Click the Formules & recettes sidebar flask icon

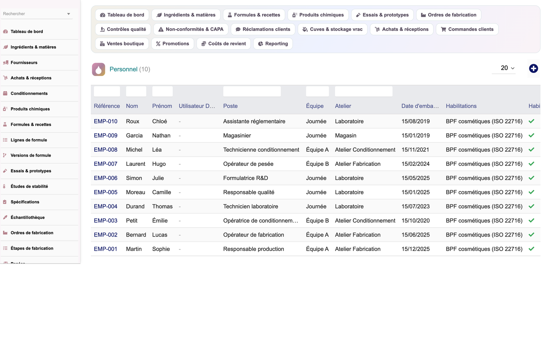click(5, 125)
